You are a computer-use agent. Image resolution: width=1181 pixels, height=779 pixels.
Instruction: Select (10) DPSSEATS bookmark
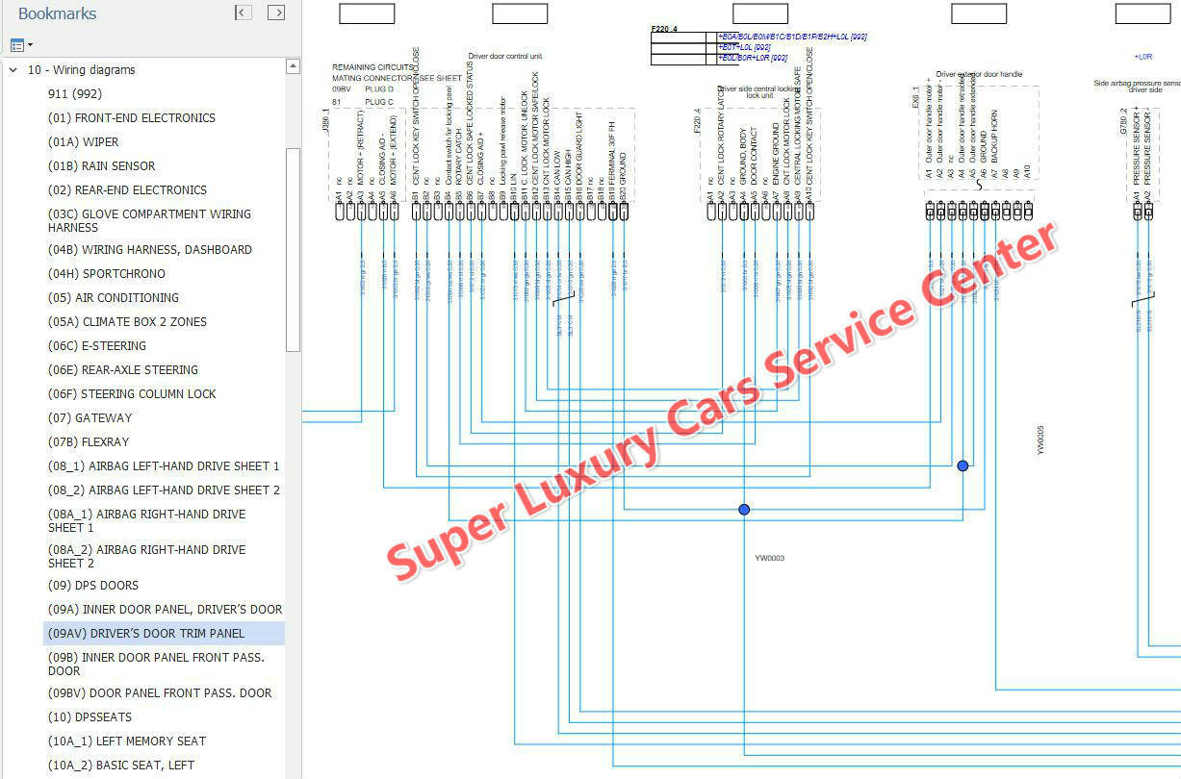click(90, 717)
